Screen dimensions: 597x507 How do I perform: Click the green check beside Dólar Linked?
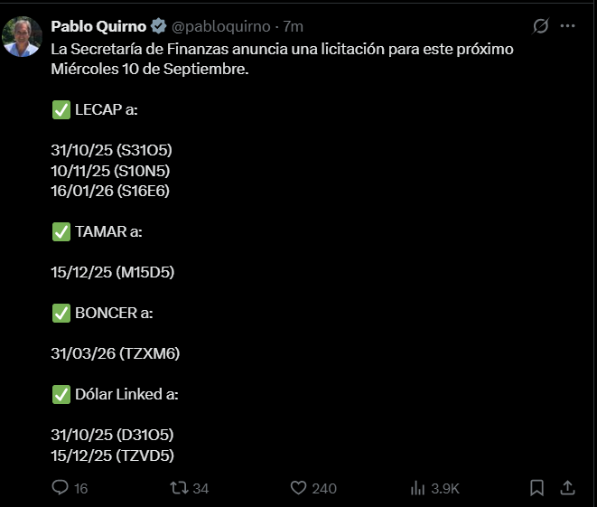(61, 394)
